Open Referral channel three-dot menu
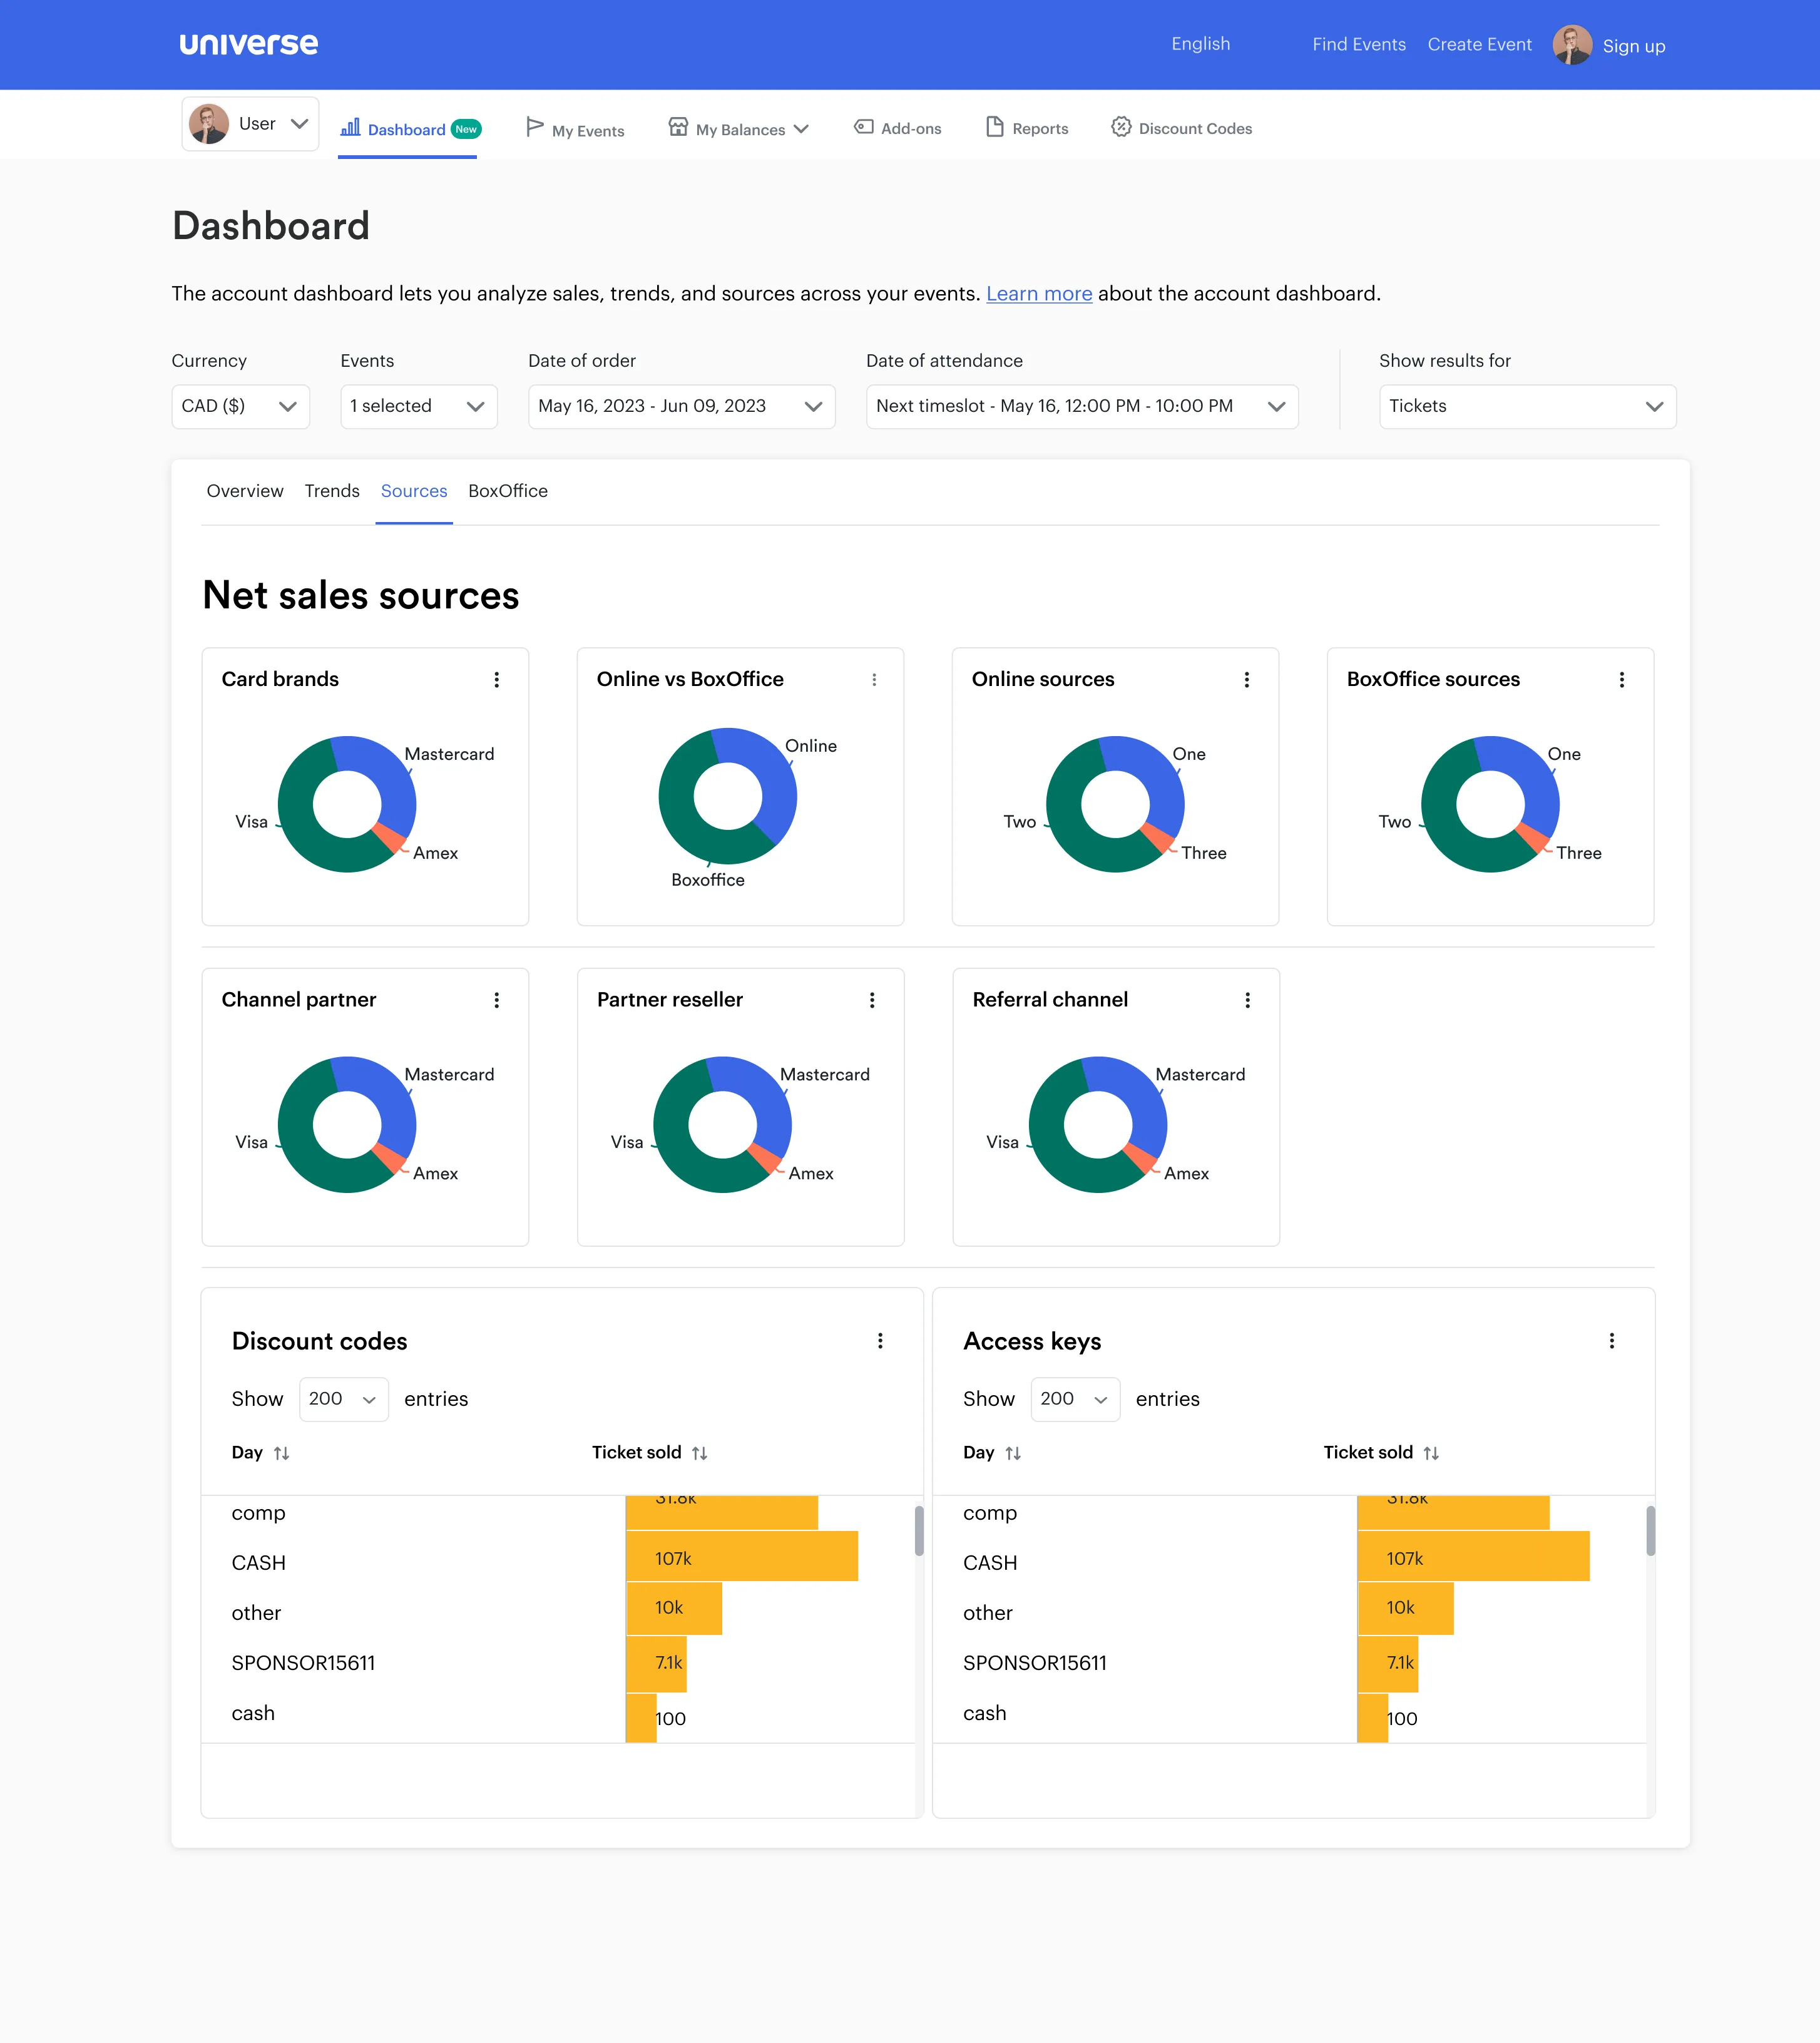 (x=1247, y=1000)
